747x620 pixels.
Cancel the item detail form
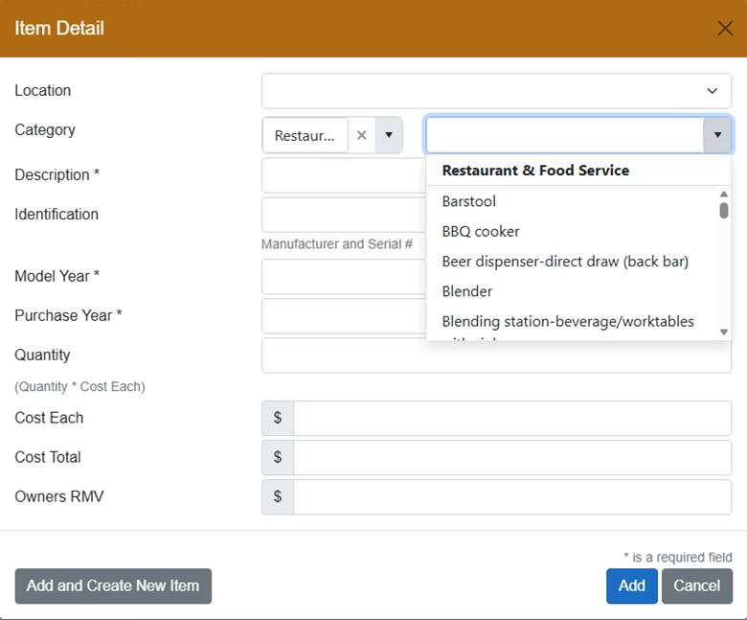point(696,586)
